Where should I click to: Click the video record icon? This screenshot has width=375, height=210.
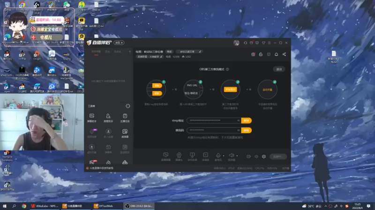[x=249, y=156]
